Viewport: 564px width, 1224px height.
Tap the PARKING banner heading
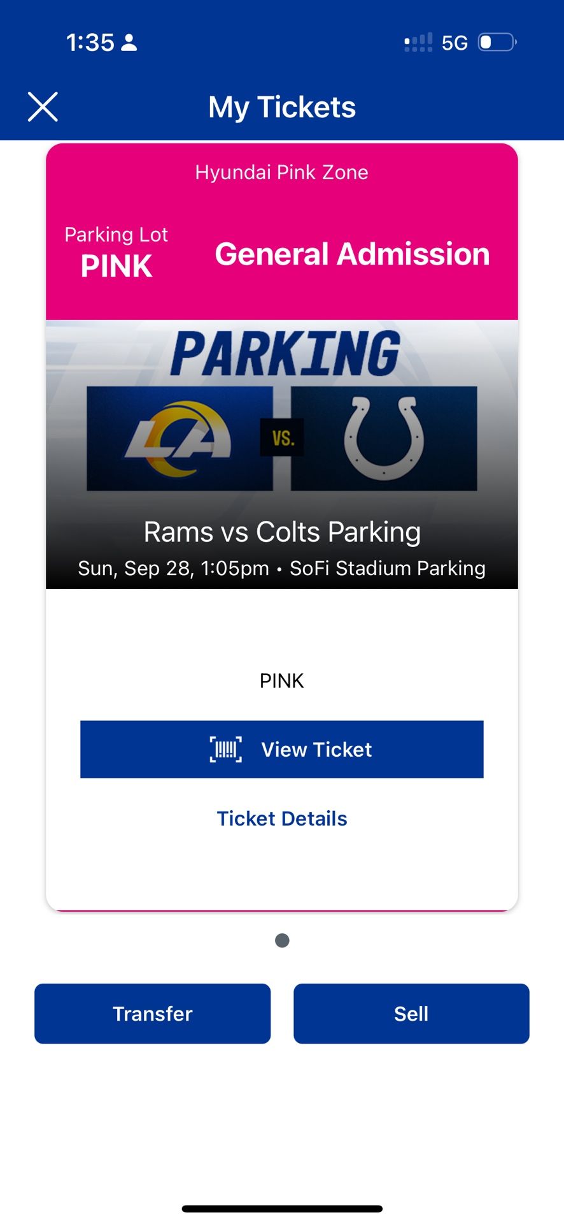[x=285, y=354]
